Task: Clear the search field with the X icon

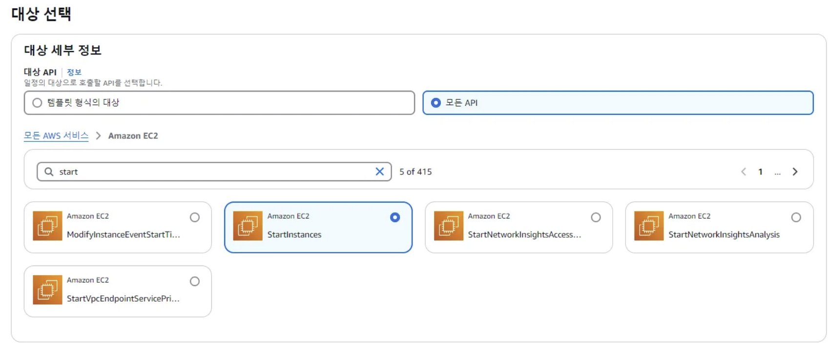Action: pos(379,171)
